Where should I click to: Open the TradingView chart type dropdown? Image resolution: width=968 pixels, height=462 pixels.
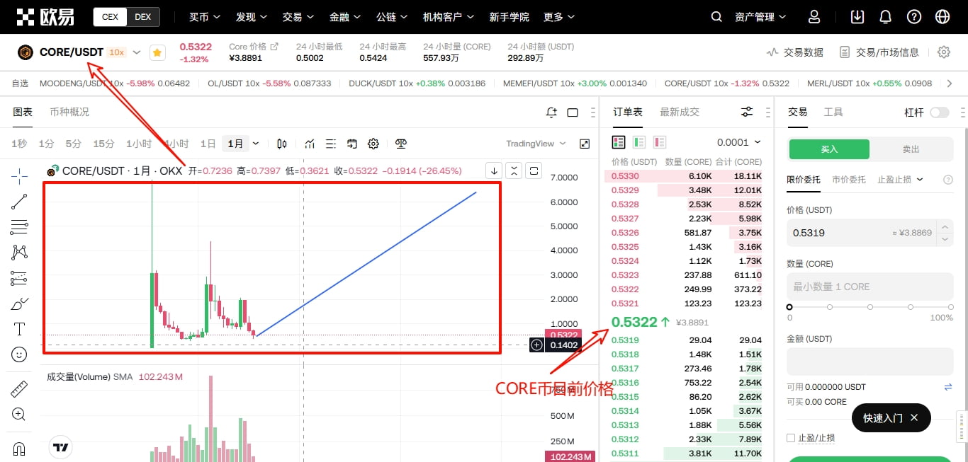(x=535, y=143)
